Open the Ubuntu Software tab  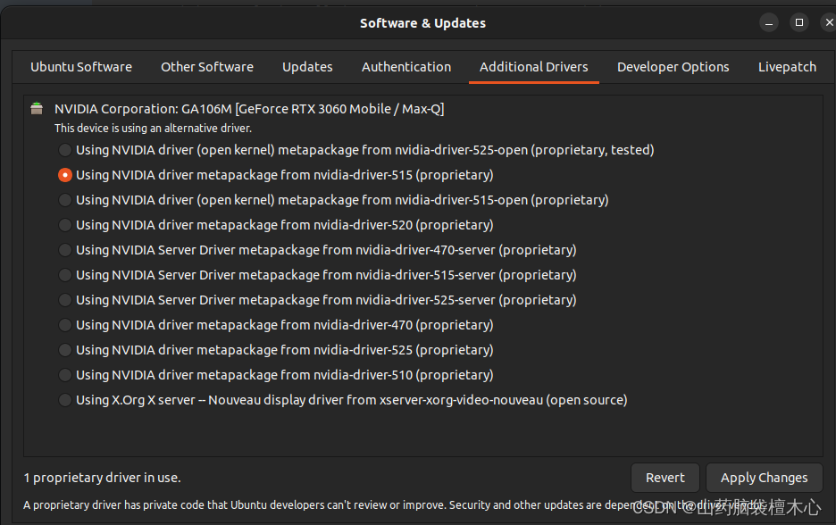coord(81,67)
